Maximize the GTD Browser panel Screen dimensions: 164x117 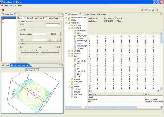coord(162,14)
